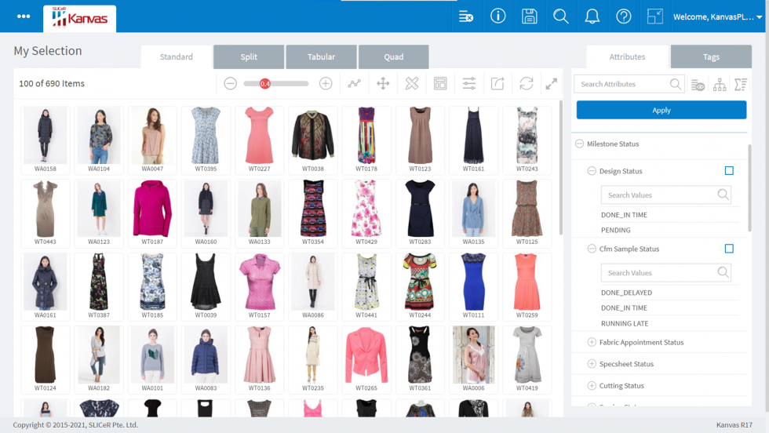Open the info icon in header
Image resolution: width=769 pixels, height=433 pixels.
pos(497,16)
